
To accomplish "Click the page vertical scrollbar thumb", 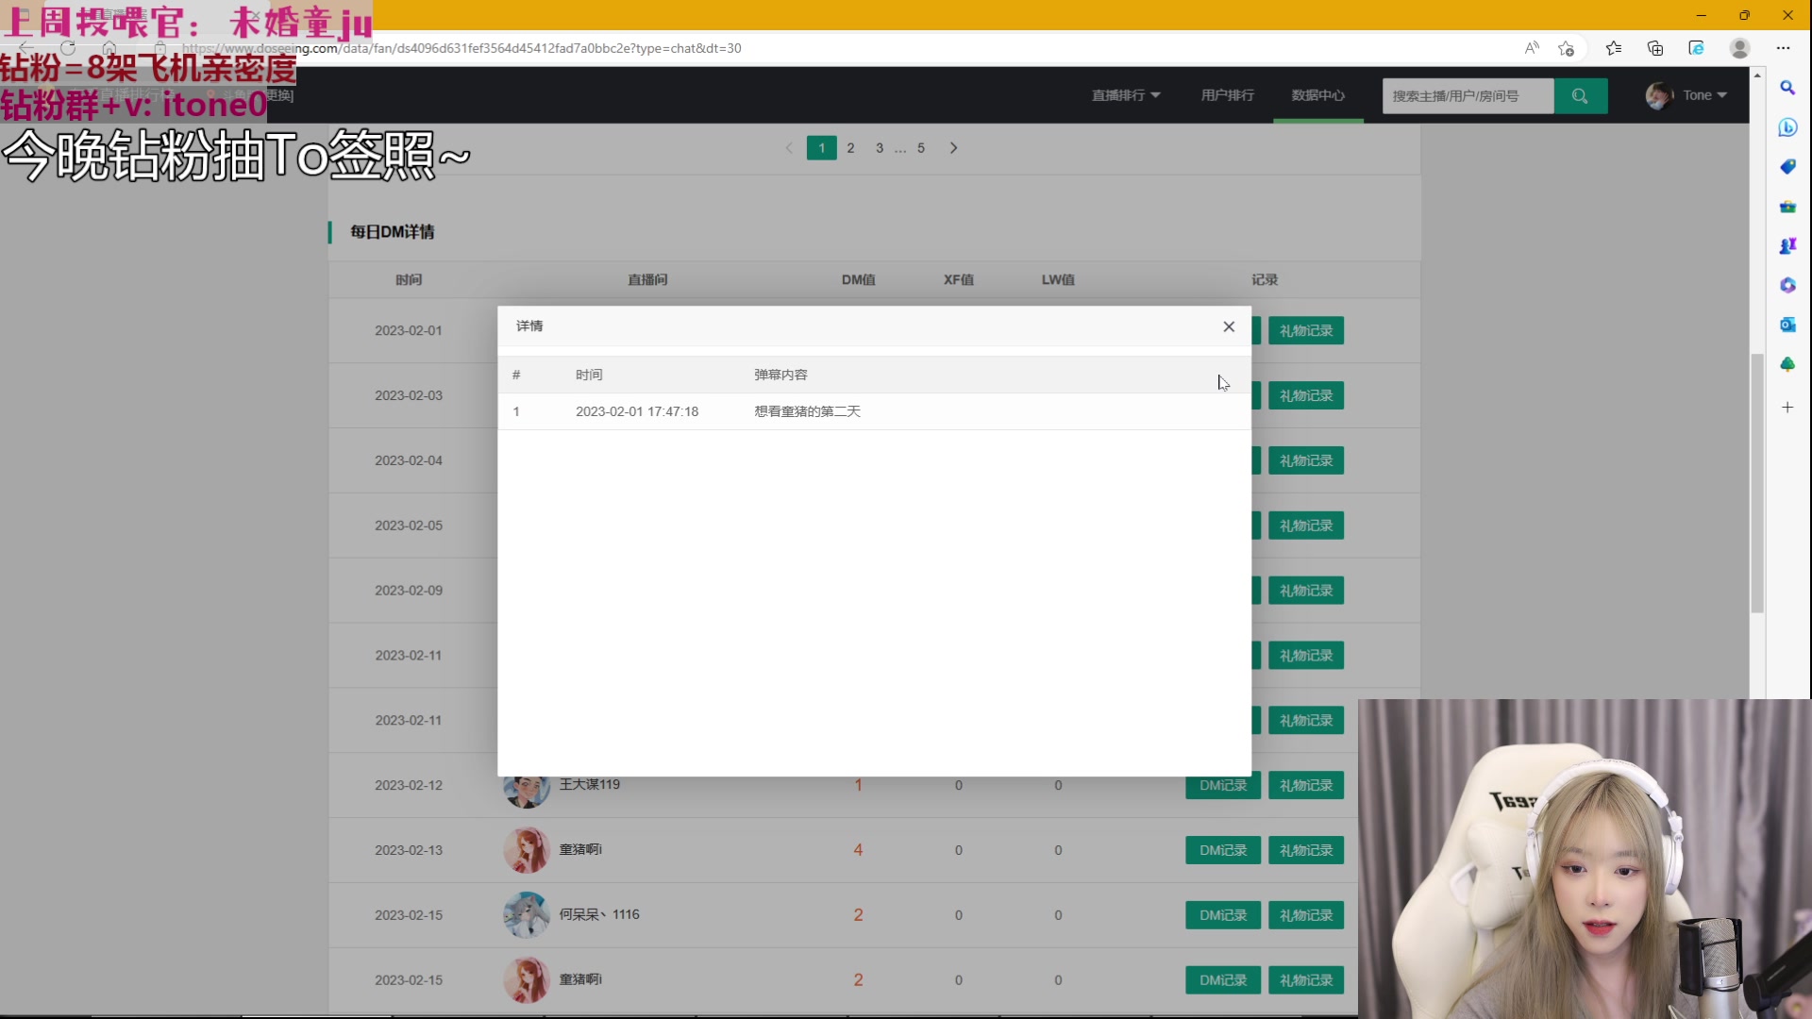I will point(1756,483).
